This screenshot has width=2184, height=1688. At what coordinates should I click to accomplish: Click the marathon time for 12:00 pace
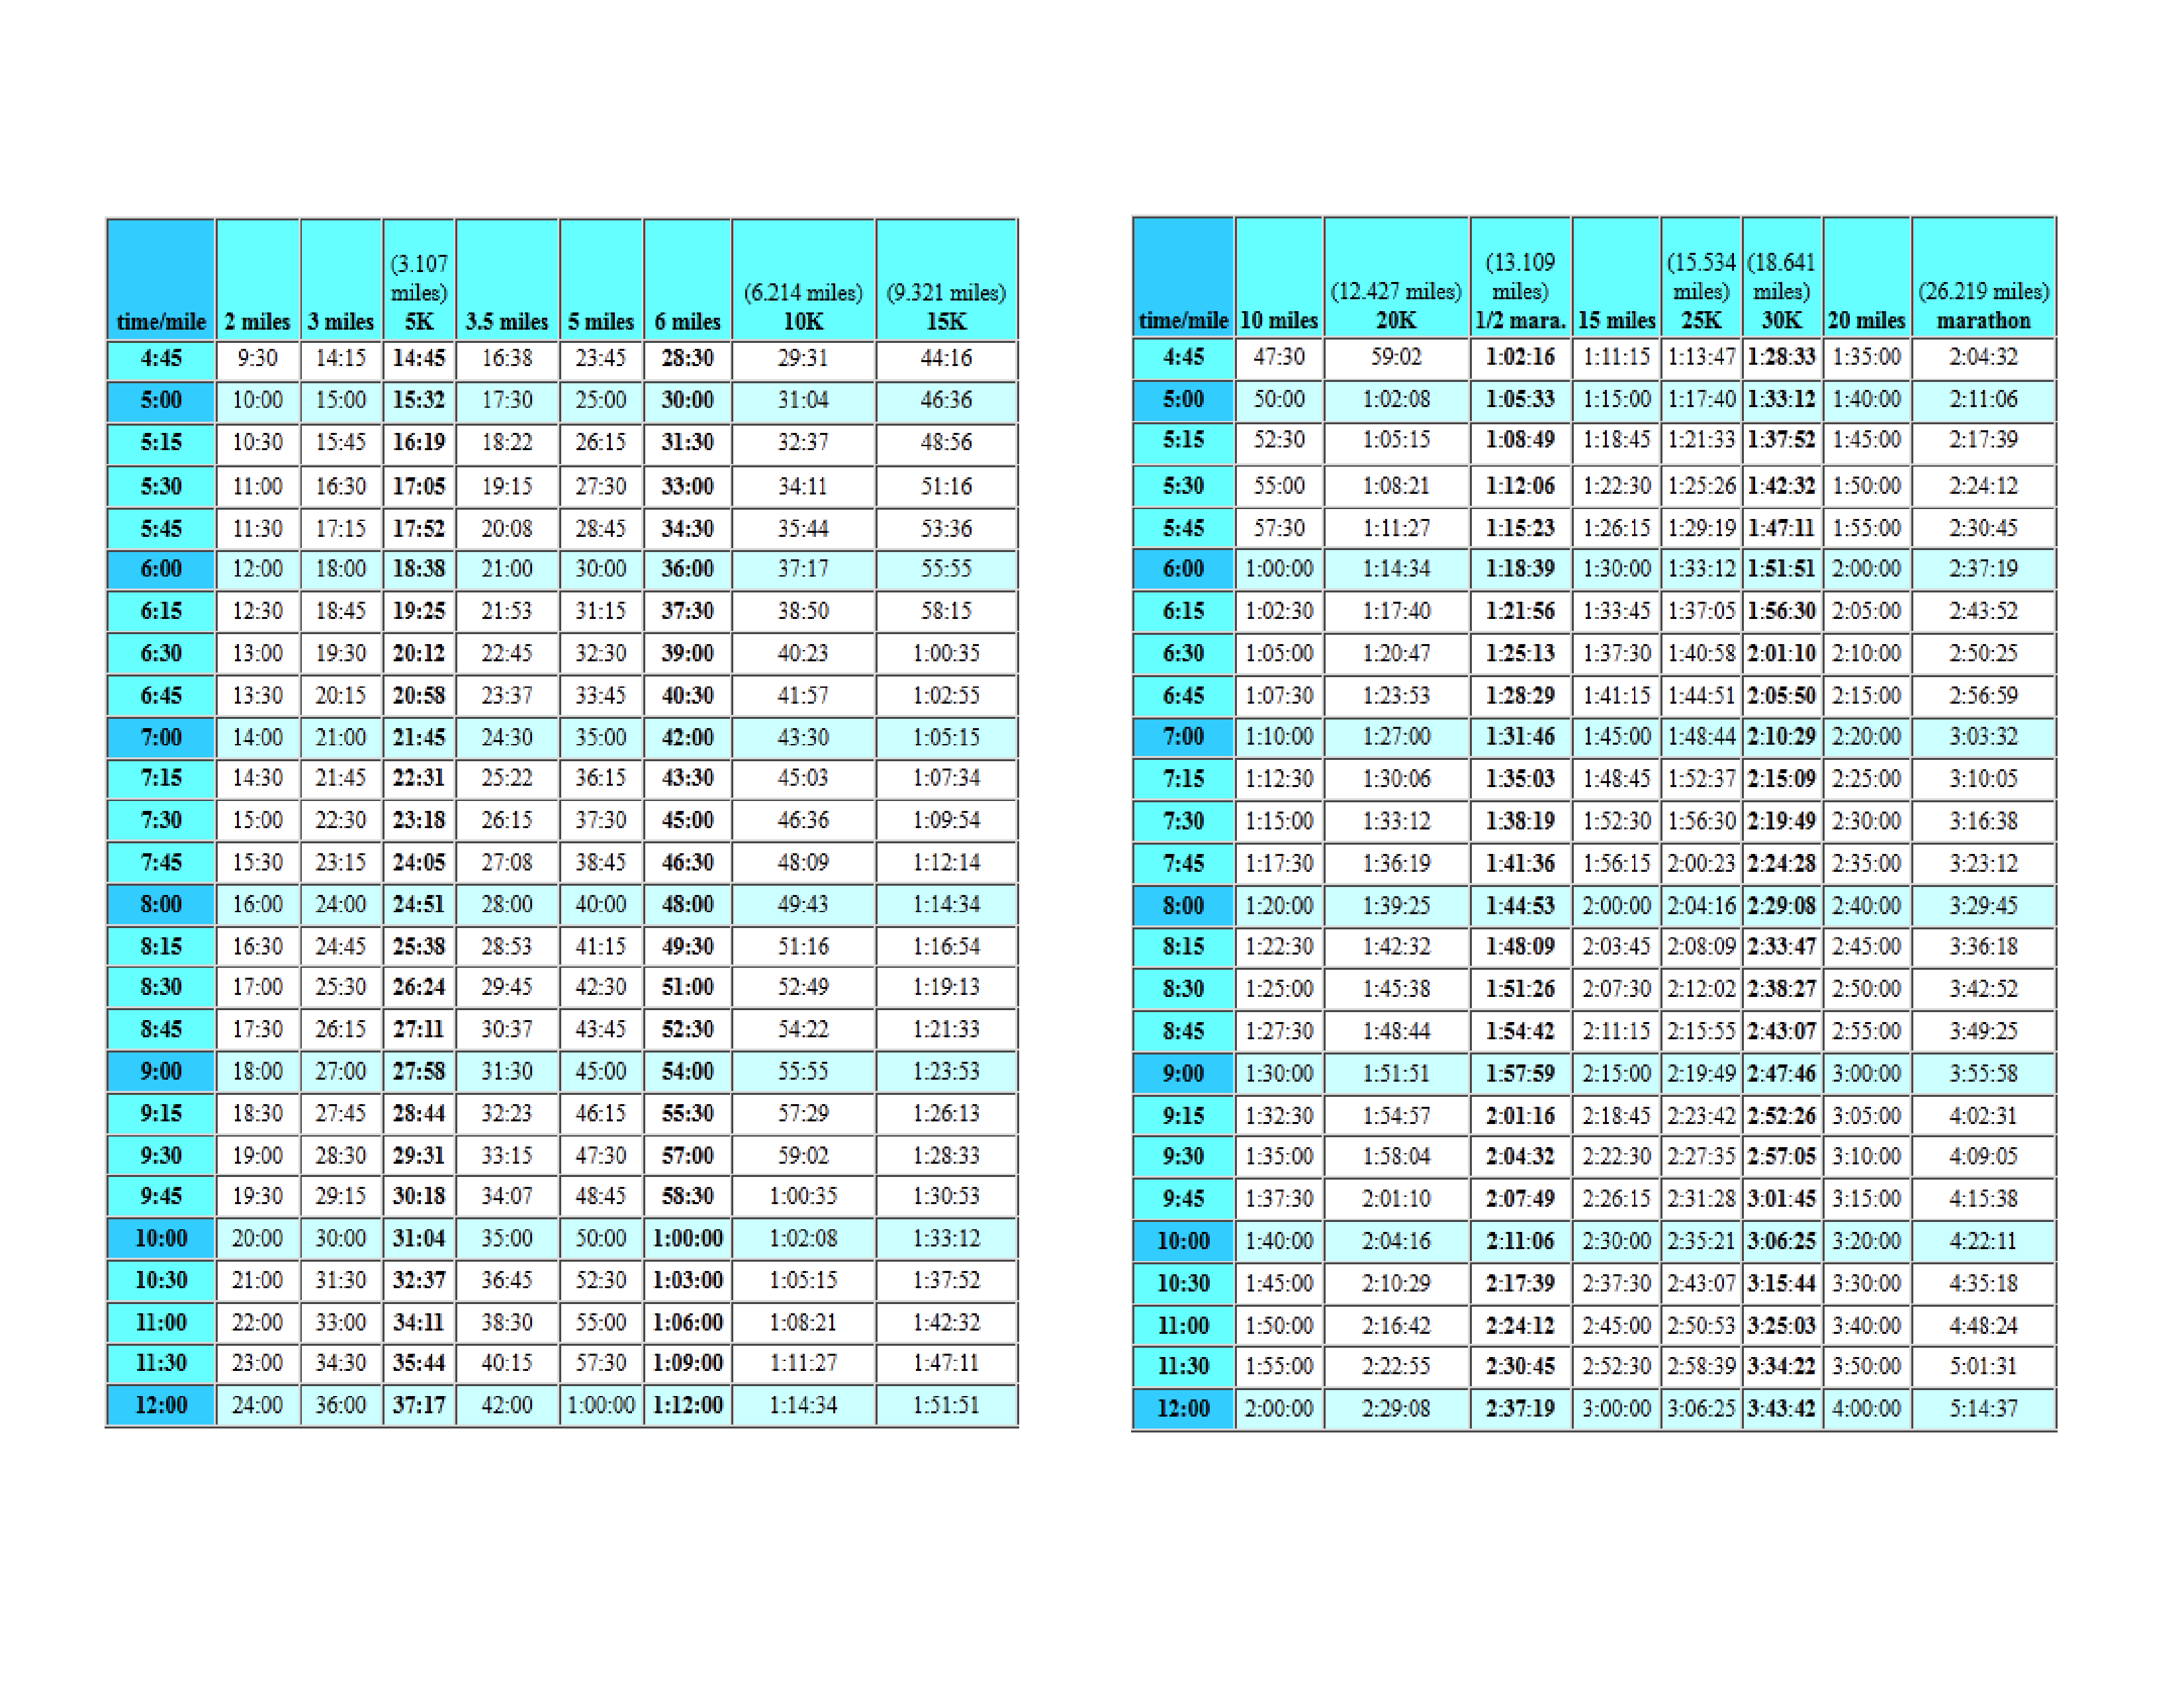tap(1983, 1408)
